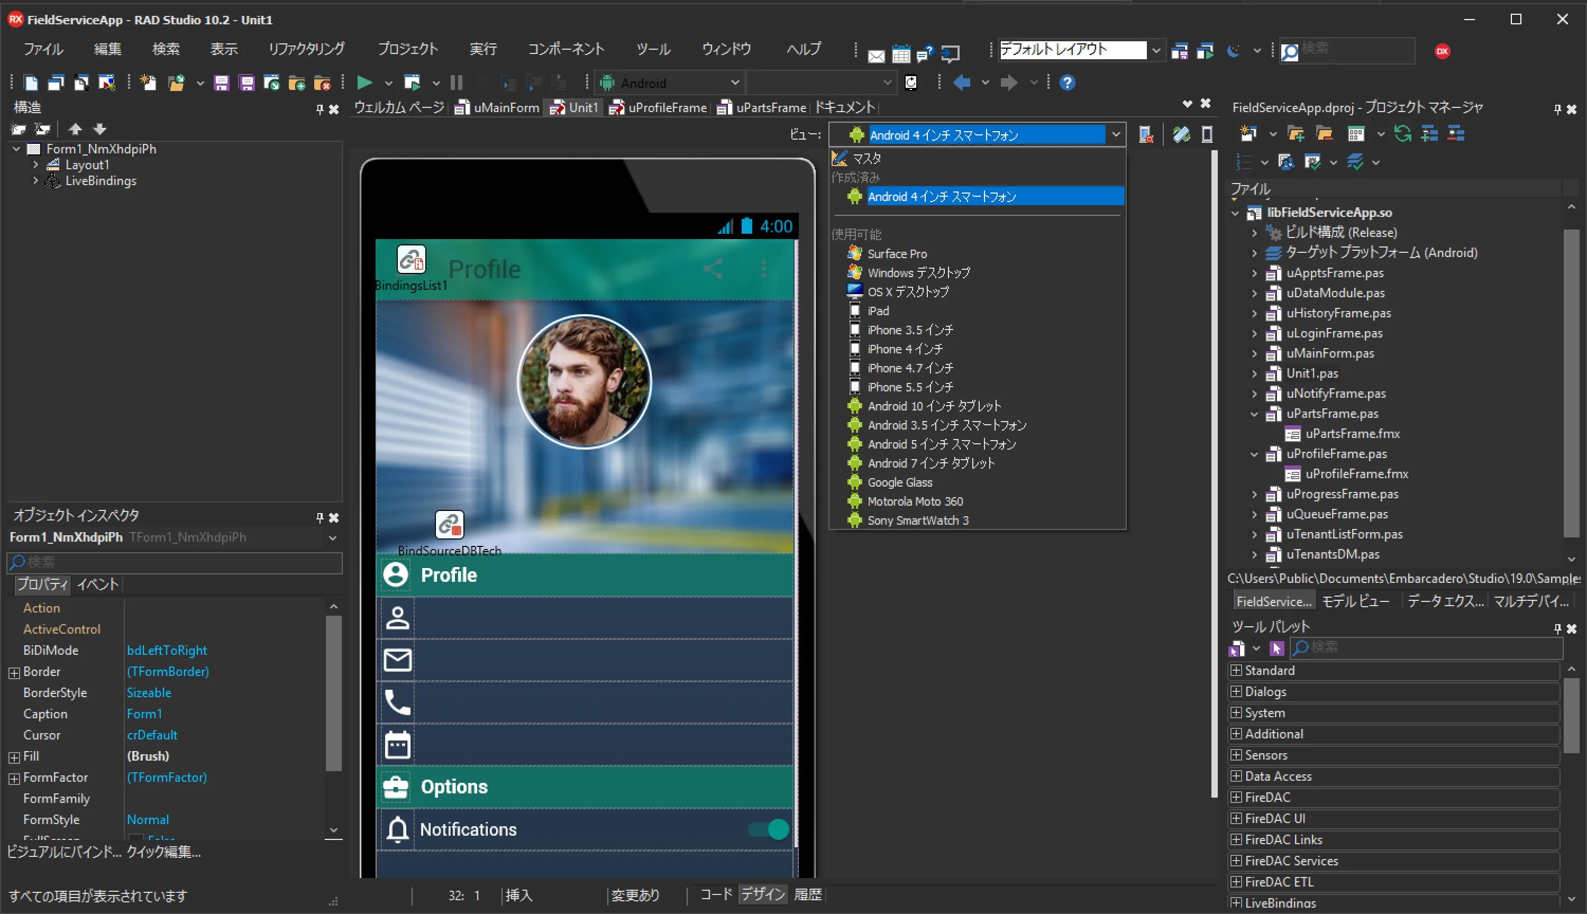Screen dimensions: 1587x914
Task: Switch to the コード view tab
Action: click(716, 894)
